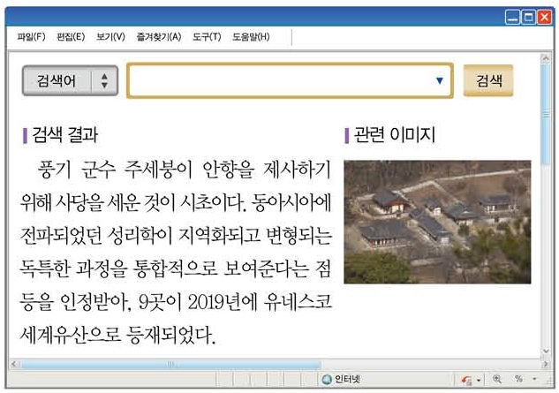Expand the search field dropdown arrow
Viewport: 559px width, 393px height.
point(440,81)
